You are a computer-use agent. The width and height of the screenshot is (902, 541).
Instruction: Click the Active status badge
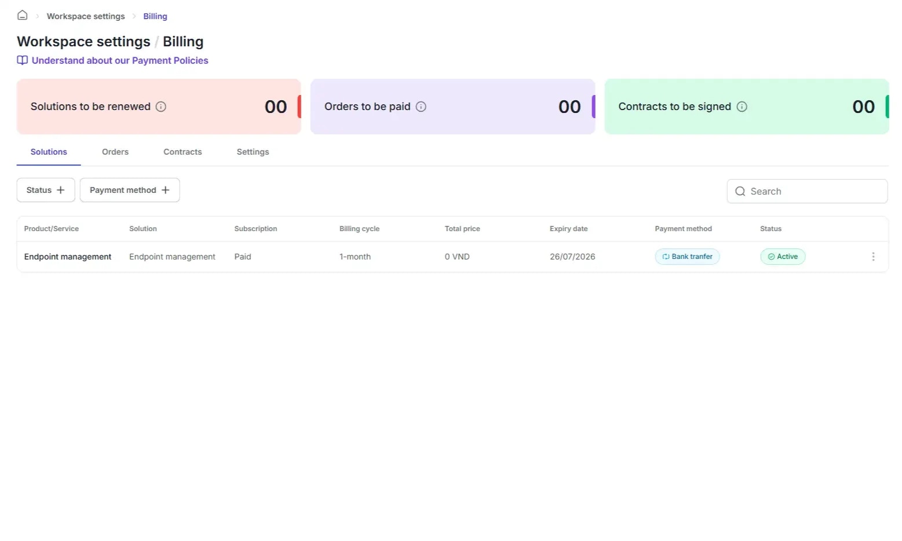pos(783,257)
